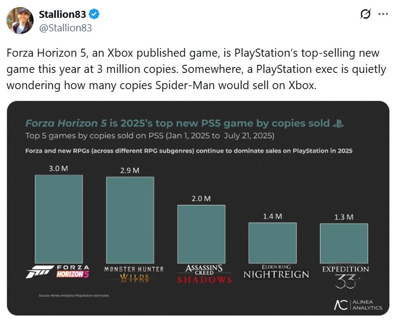The image size is (398, 323).
Task: Click the 3.0 M Forza bar
Action: tap(58, 219)
